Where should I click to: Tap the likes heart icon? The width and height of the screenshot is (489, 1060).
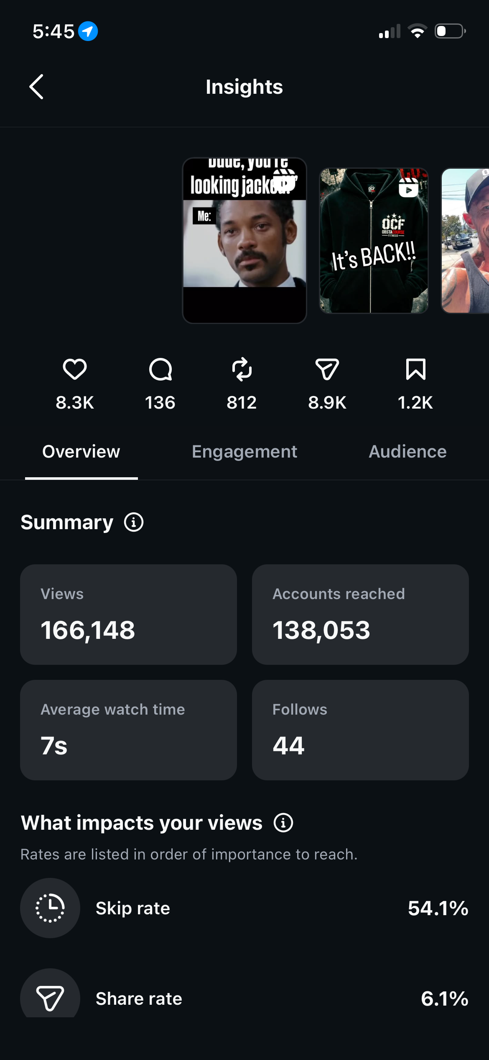75,369
